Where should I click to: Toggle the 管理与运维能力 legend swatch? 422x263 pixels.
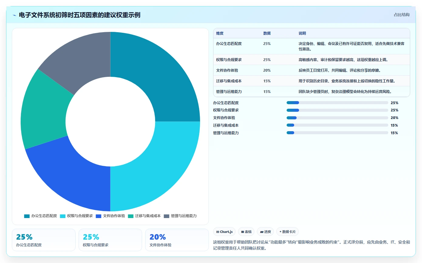[x=166, y=216]
